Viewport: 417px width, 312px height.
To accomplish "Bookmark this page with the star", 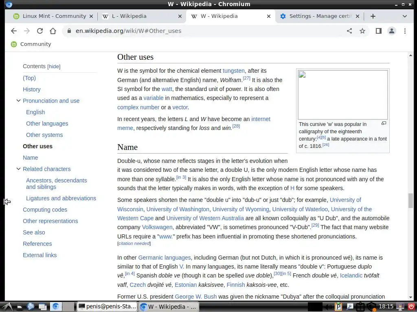I will [x=362, y=31].
